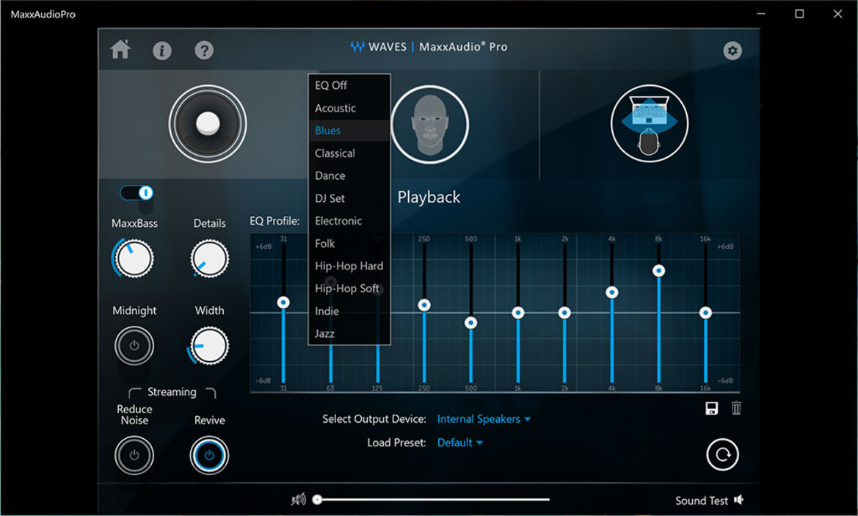Image resolution: width=858 pixels, height=516 pixels.
Task: Delete EQ profile using trash icon
Action: [x=736, y=408]
